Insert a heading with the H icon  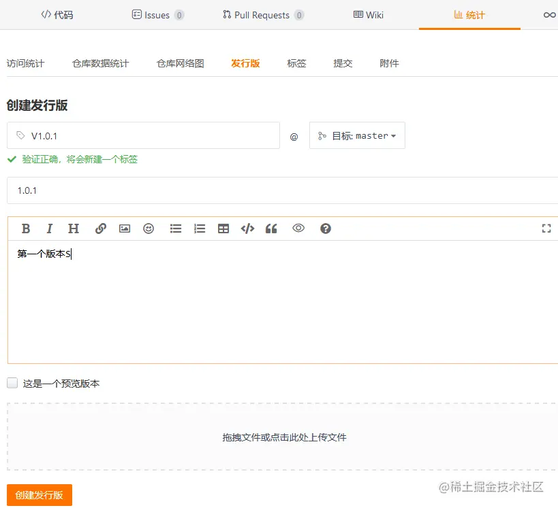[x=73, y=228]
